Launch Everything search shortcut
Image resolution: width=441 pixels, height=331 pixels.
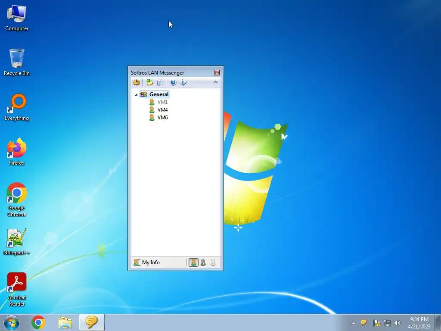(17, 107)
